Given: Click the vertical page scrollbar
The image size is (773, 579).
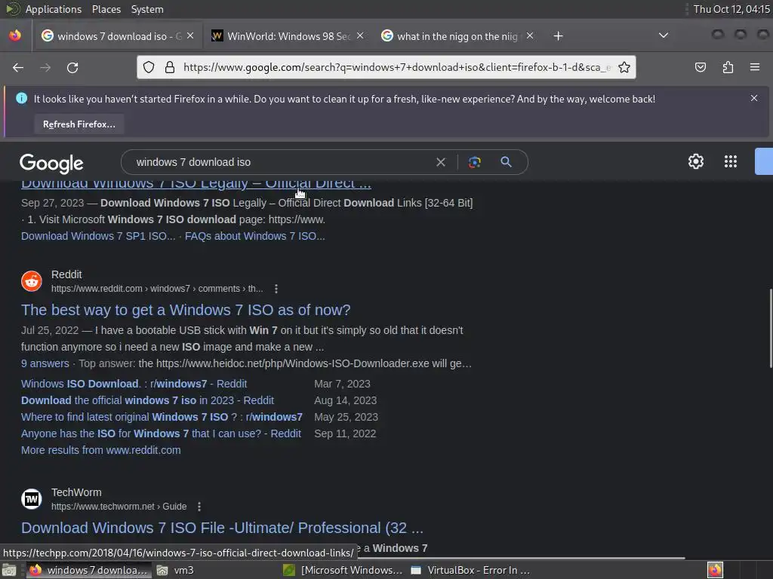Looking at the screenshot, I should tap(771, 328).
